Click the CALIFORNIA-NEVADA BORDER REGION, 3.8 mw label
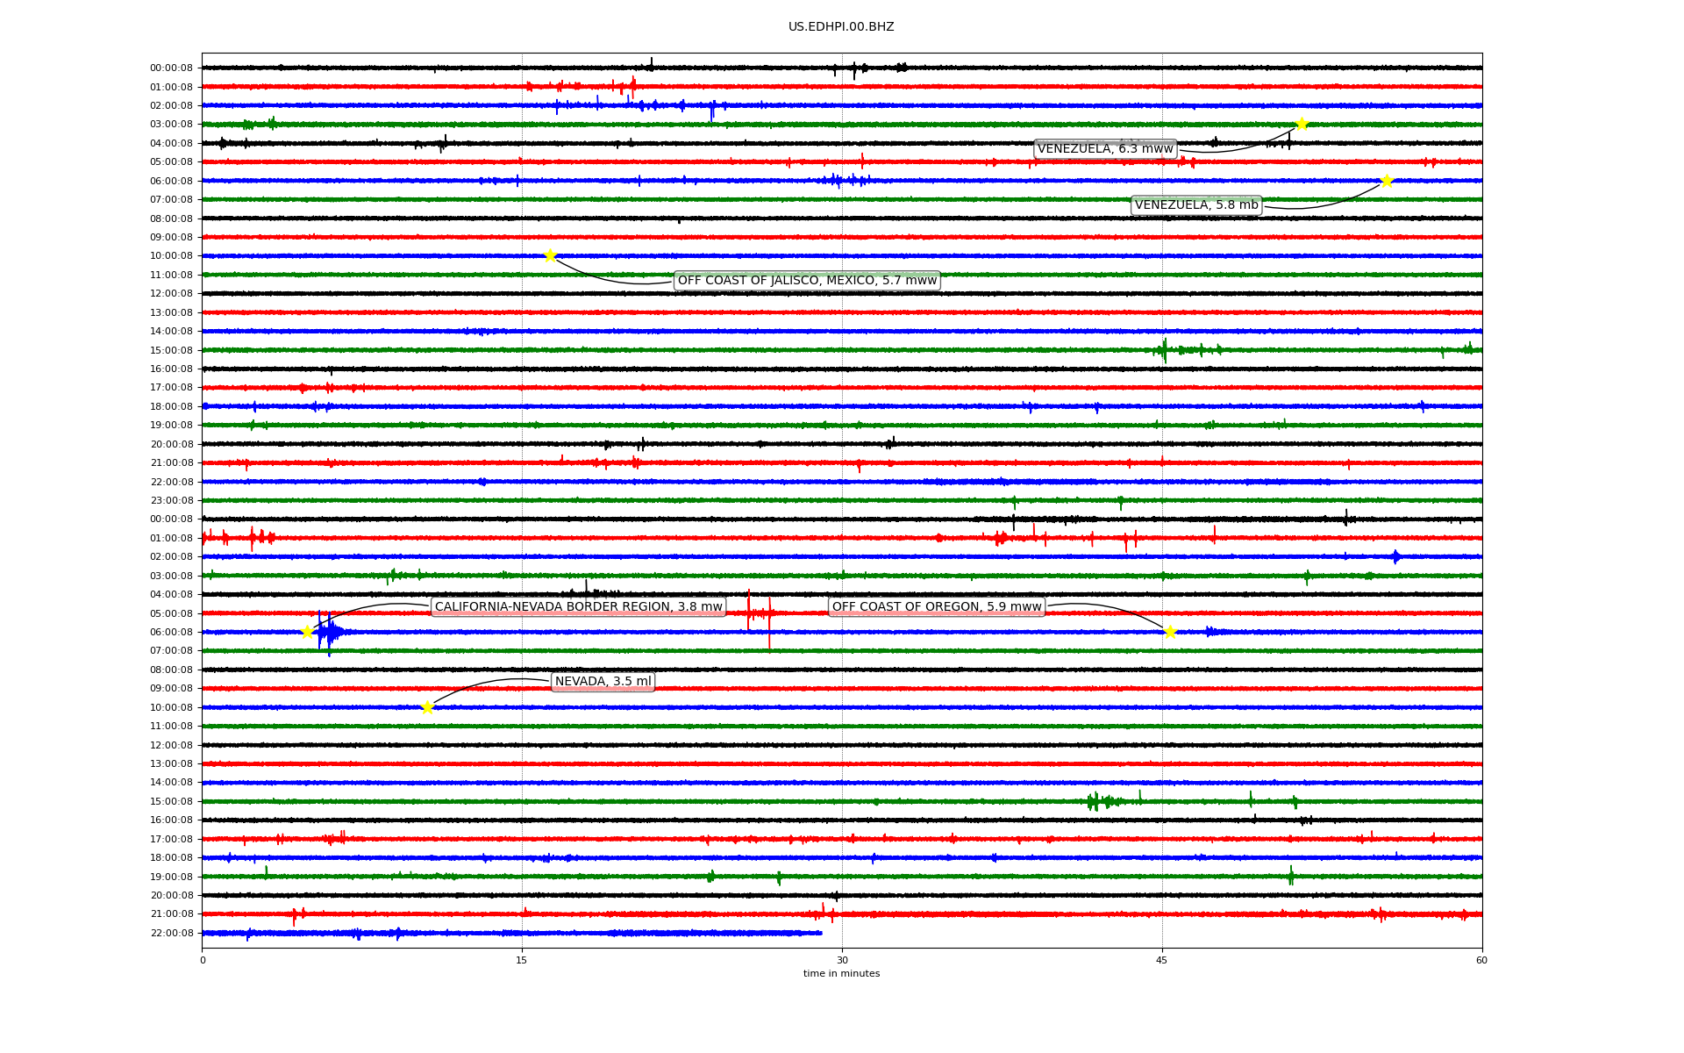This screenshot has height=1053, width=1684. 578,607
